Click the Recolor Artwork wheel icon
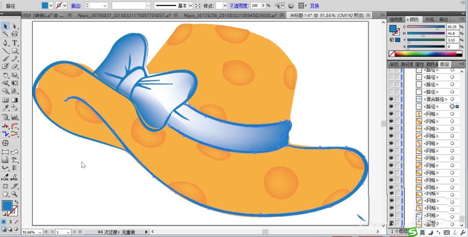Viewport: 468px width, 237px height. click(x=291, y=5)
